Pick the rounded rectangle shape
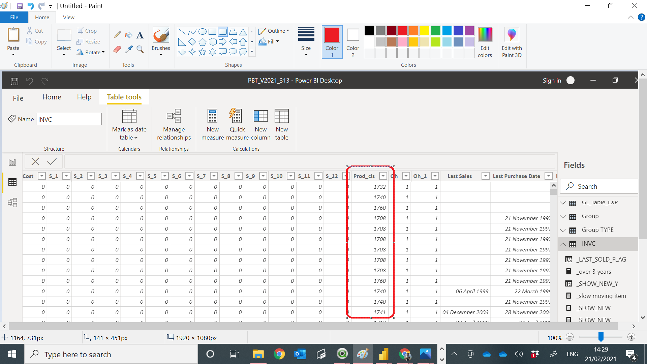Viewport: 647px width, 364px height. click(223, 32)
